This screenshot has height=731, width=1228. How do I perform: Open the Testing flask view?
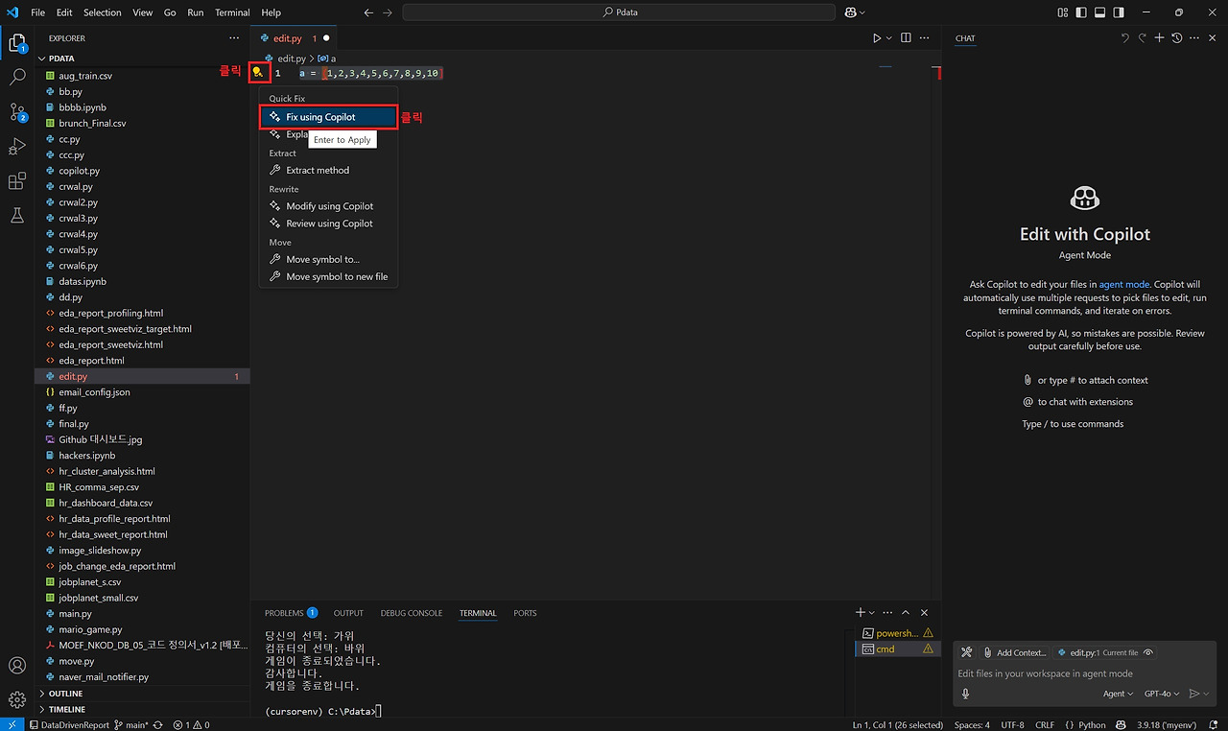pyautogui.click(x=17, y=216)
